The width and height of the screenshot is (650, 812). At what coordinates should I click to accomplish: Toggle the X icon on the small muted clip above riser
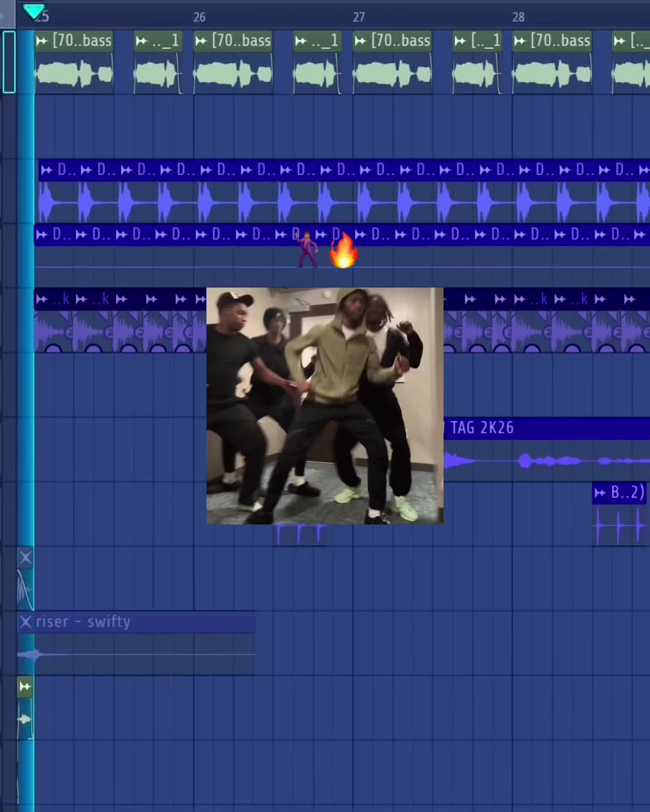25,558
